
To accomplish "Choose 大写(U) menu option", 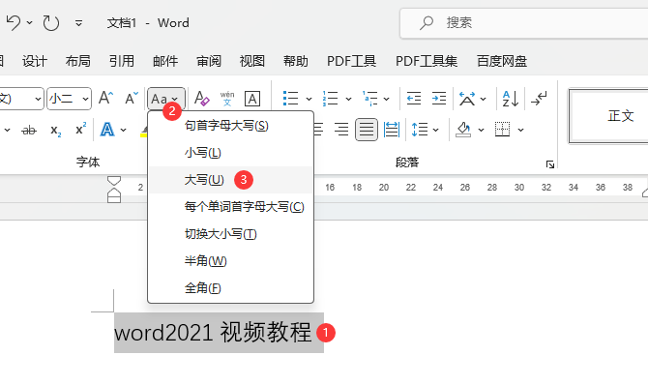I will [230, 180].
